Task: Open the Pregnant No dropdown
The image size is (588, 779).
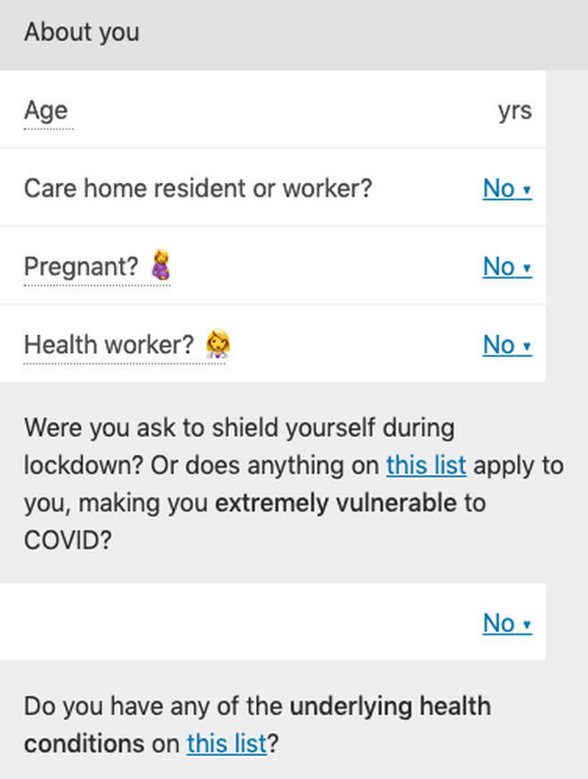Action: pyautogui.click(x=507, y=266)
